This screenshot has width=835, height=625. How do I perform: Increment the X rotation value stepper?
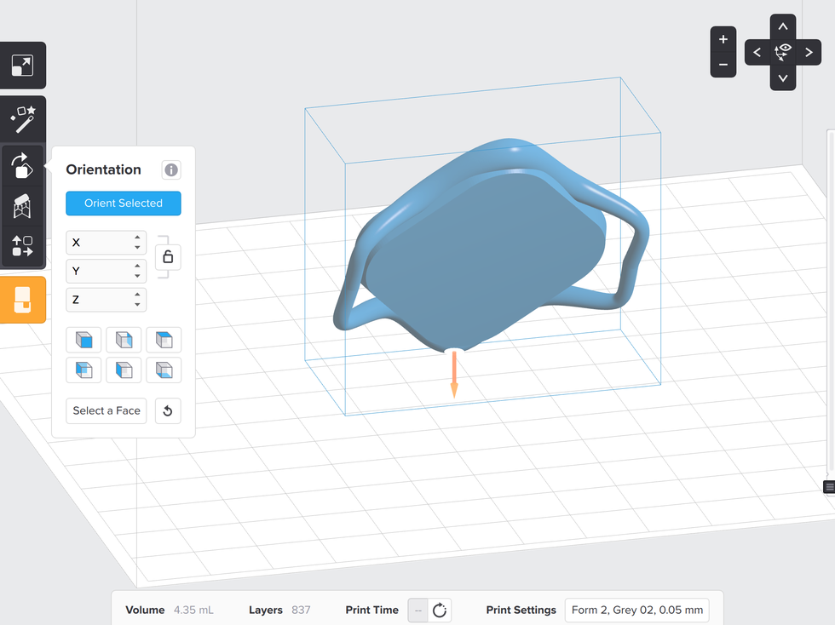(x=139, y=238)
